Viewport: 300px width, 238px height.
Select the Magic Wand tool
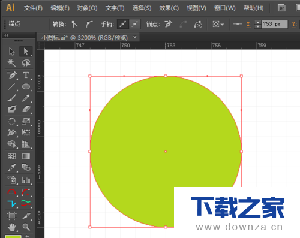tap(12, 63)
